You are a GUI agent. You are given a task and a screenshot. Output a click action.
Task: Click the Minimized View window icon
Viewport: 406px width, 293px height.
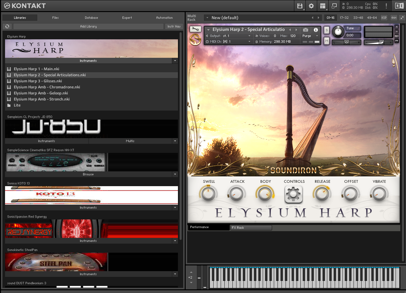[334, 6]
